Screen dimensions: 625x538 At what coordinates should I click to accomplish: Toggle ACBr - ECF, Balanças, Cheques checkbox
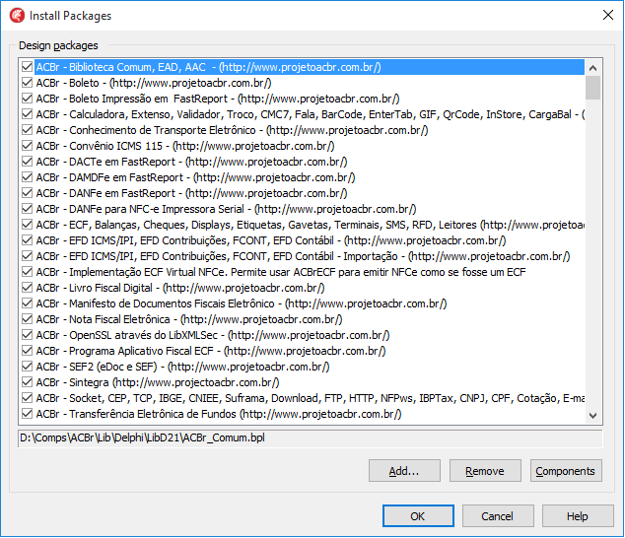tap(27, 225)
